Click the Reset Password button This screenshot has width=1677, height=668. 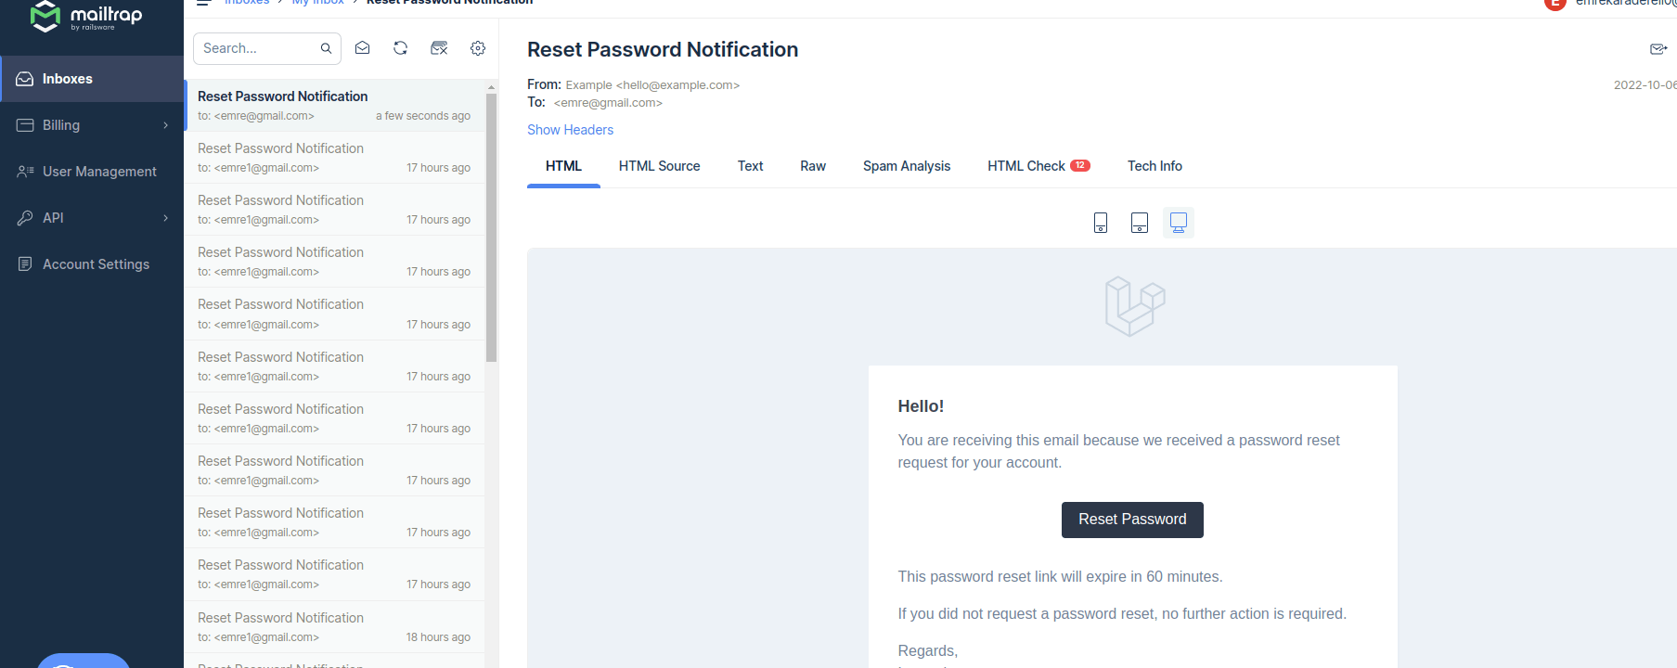(1132, 520)
